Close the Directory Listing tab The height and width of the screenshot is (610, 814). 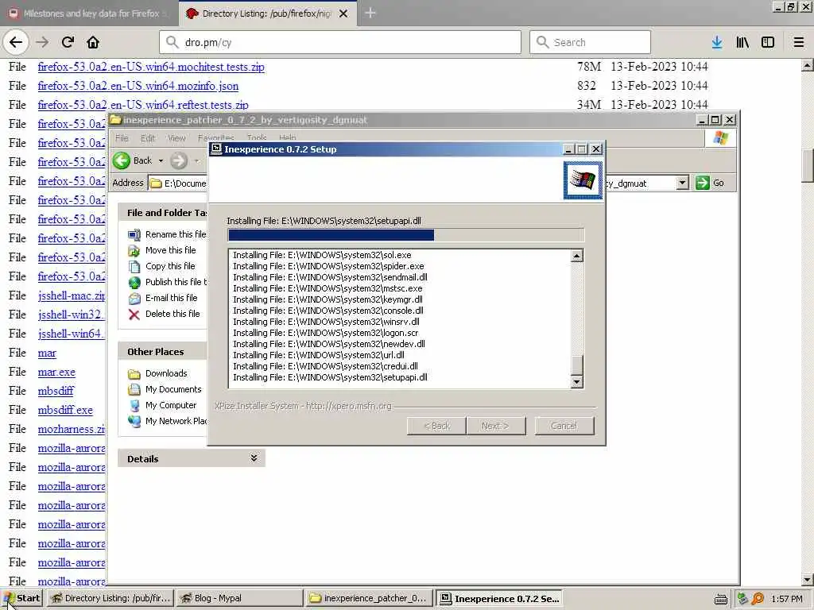(x=343, y=14)
